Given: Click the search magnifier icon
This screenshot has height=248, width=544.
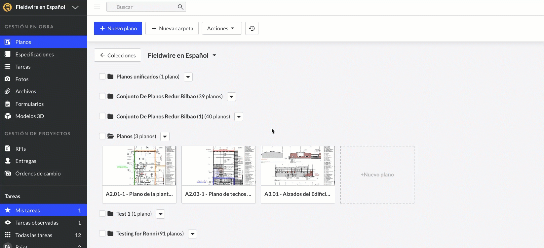Looking at the screenshot, I should 180,7.
